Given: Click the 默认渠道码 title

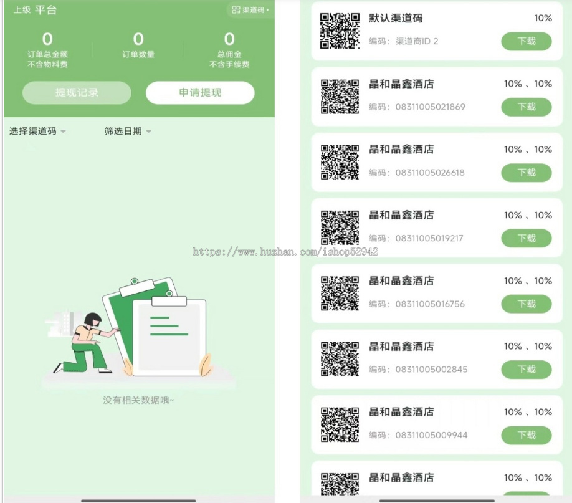Looking at the screenshot, I should pos(396,18).
